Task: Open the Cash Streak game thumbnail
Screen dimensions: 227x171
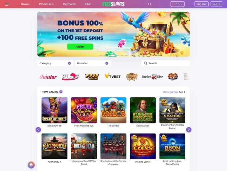Action: (x=143, y=110)
